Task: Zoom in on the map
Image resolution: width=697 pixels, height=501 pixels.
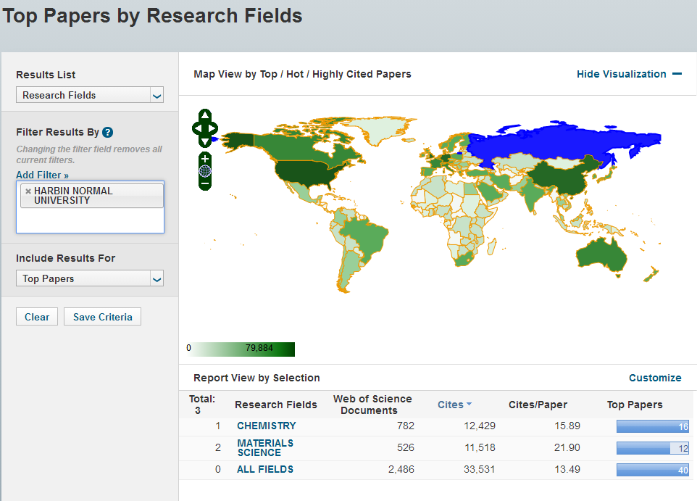Action: click(205, 159)
